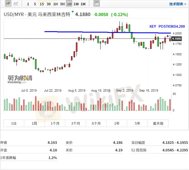Screen dimensions: 189x170
Task: Choose the 15 minute interval
Action: [x=42, y=4]
